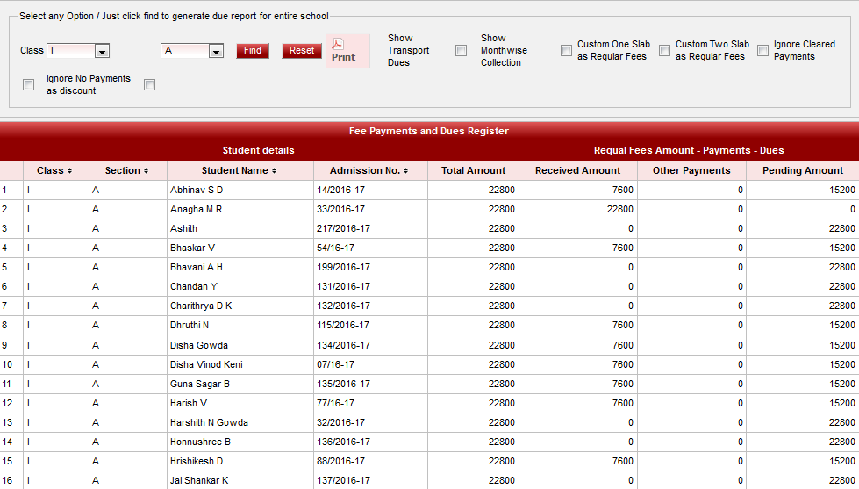Click the Pending Amount column header
Viewport: 859px width, 489px height.
pos(802,170)
